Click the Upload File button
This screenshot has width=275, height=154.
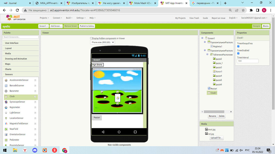(x=217, y=138)
